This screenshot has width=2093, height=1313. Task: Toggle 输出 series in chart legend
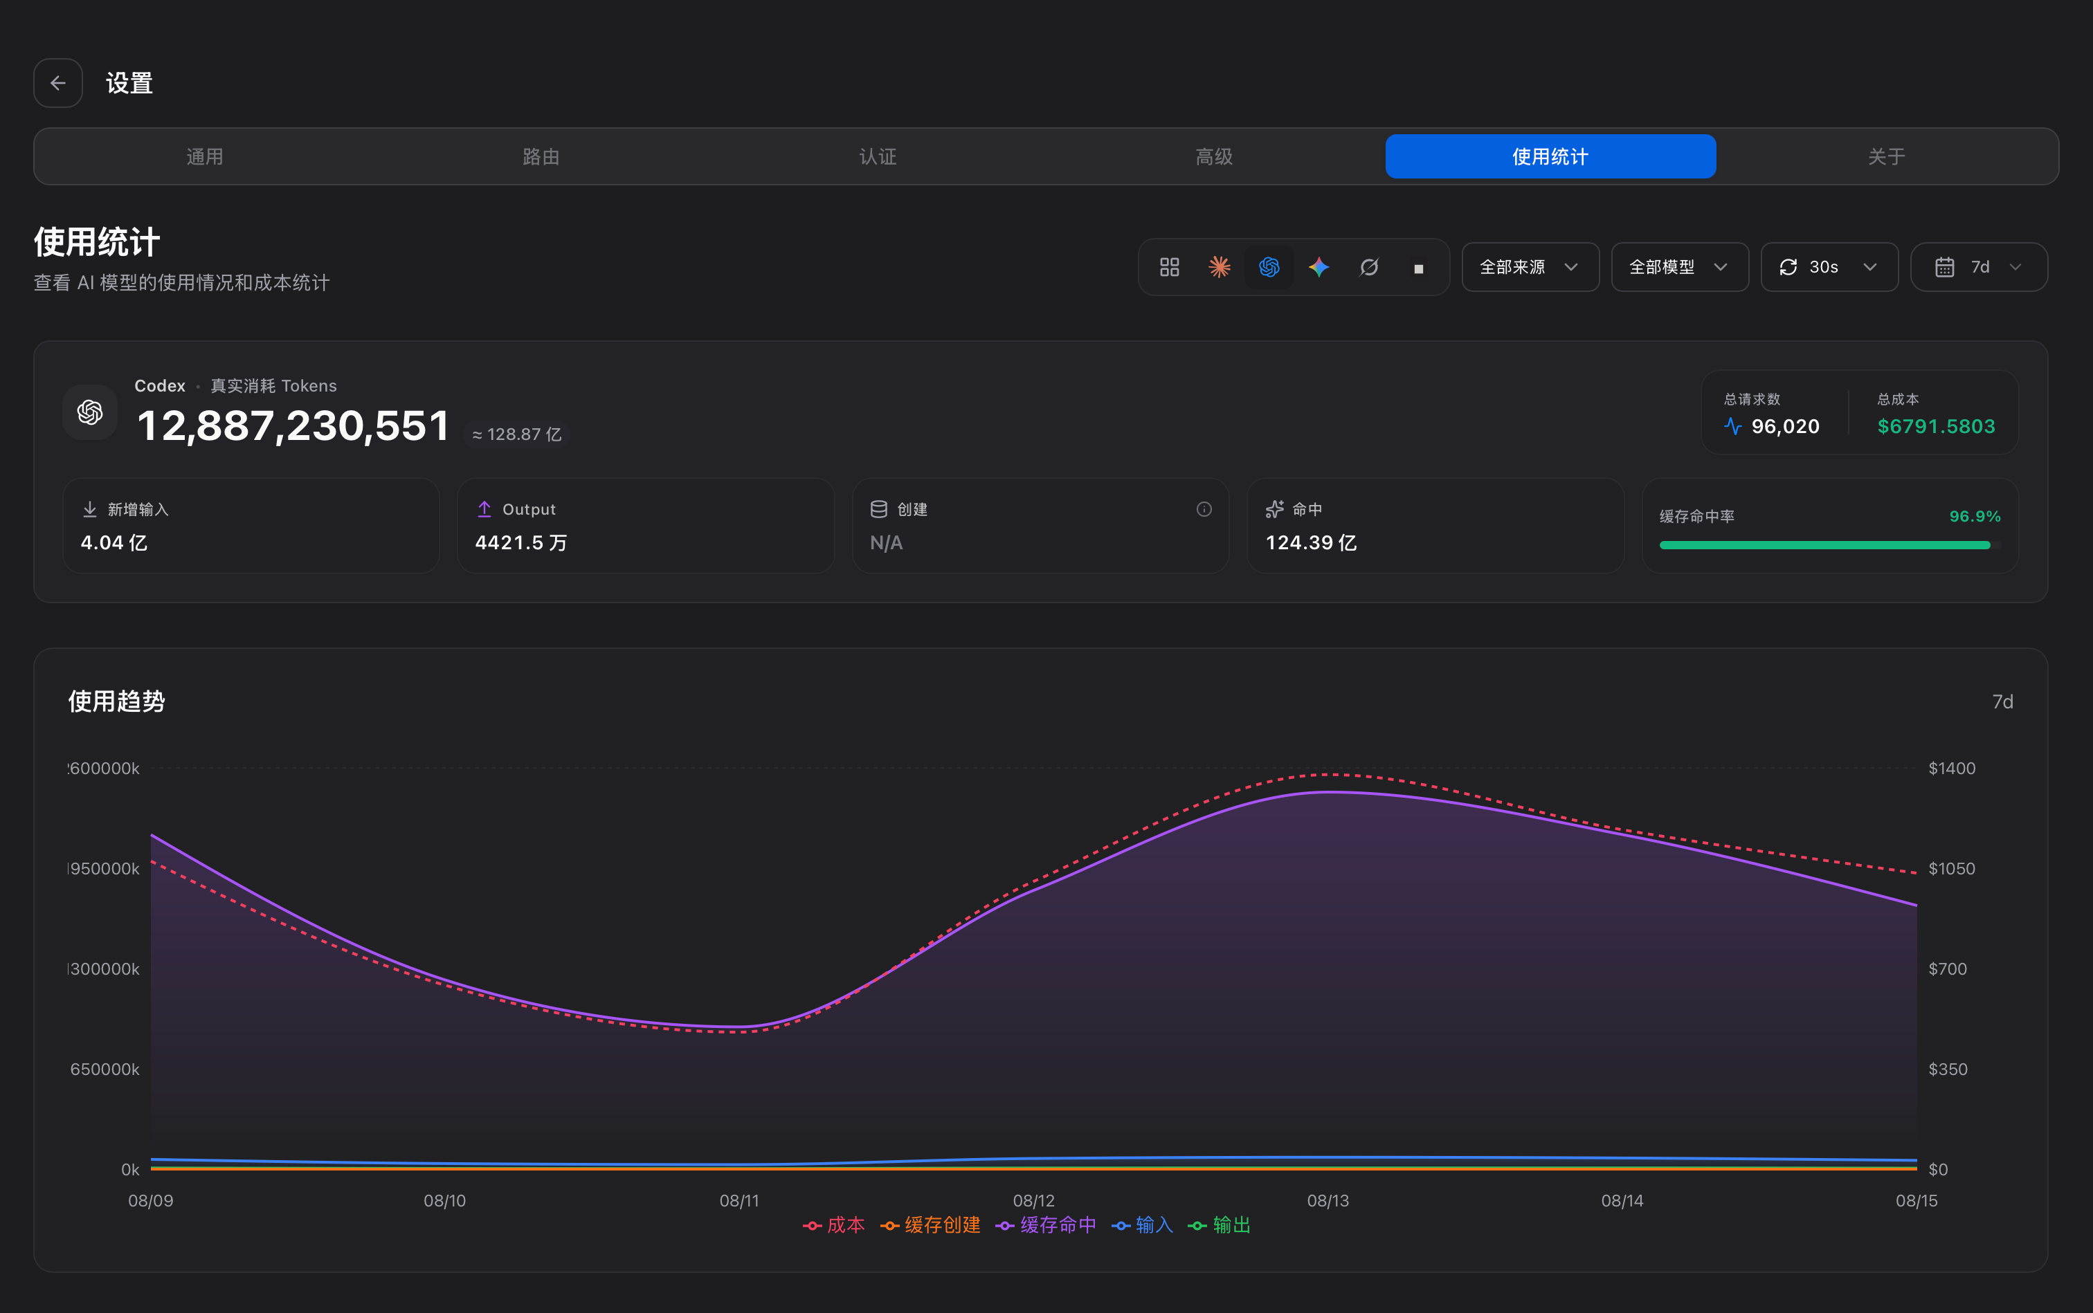(x=1219, y=1224)
